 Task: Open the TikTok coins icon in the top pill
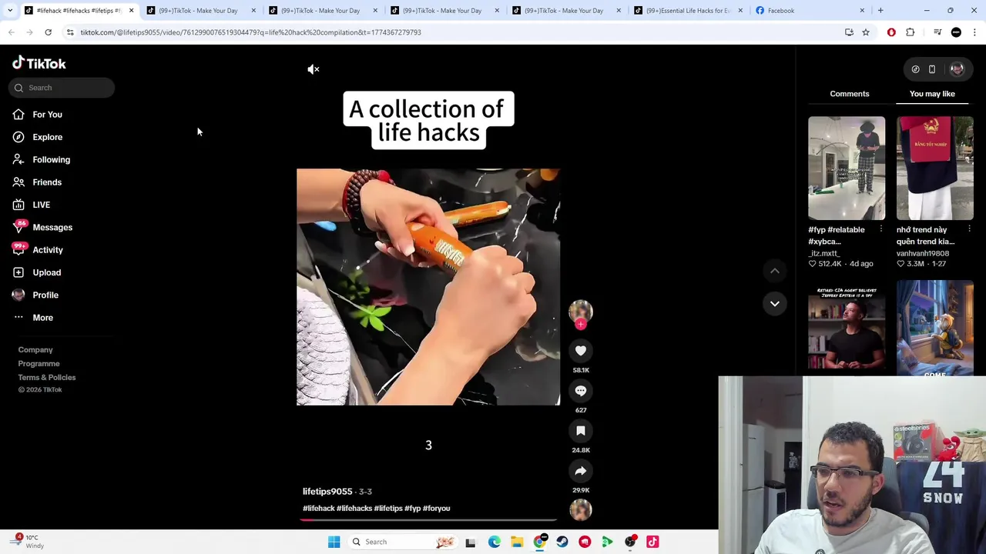click(915, 69)
